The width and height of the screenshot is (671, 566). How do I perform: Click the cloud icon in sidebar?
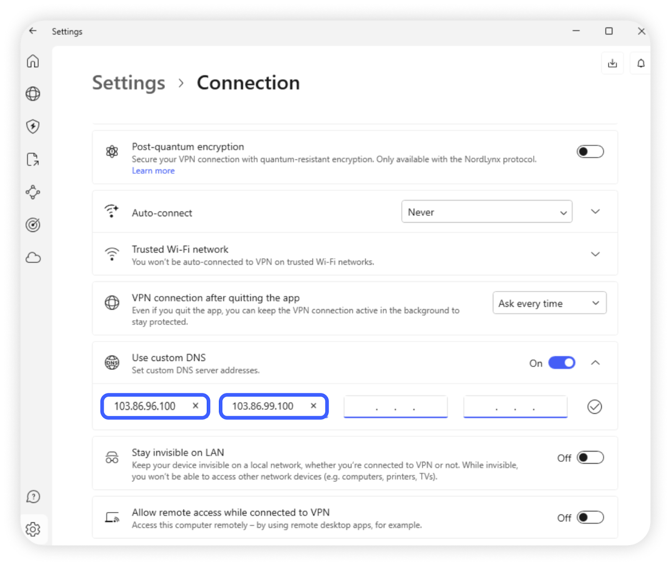33,258
